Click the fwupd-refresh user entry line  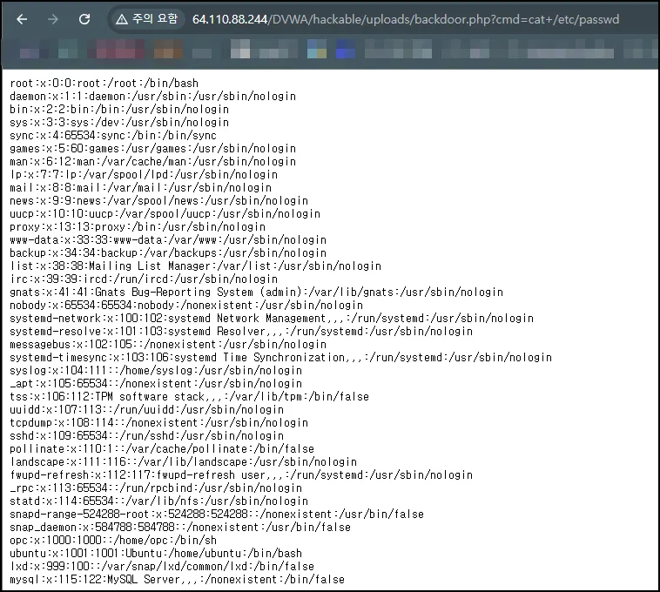(x=241, y=474)
